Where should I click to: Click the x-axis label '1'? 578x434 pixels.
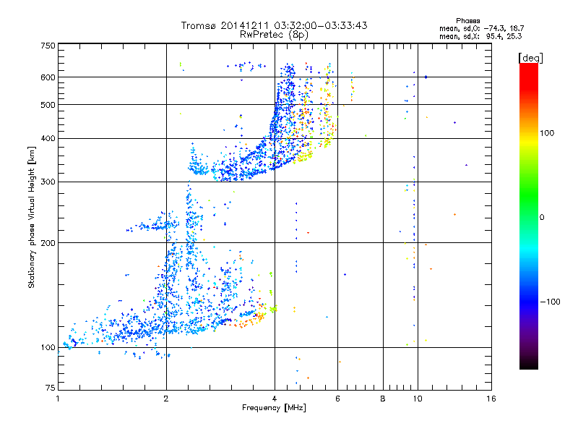point(58,399)
